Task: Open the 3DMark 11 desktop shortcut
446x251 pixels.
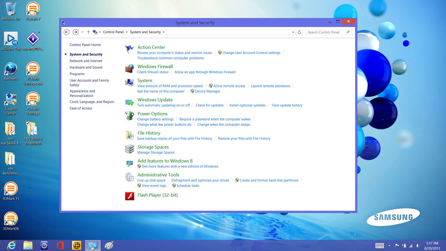Action: 11,191
